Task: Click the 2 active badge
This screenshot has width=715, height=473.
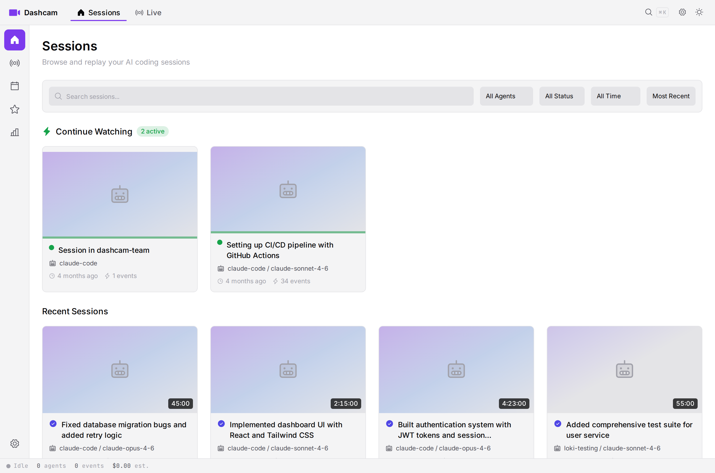Action: (x=152, y=132)
